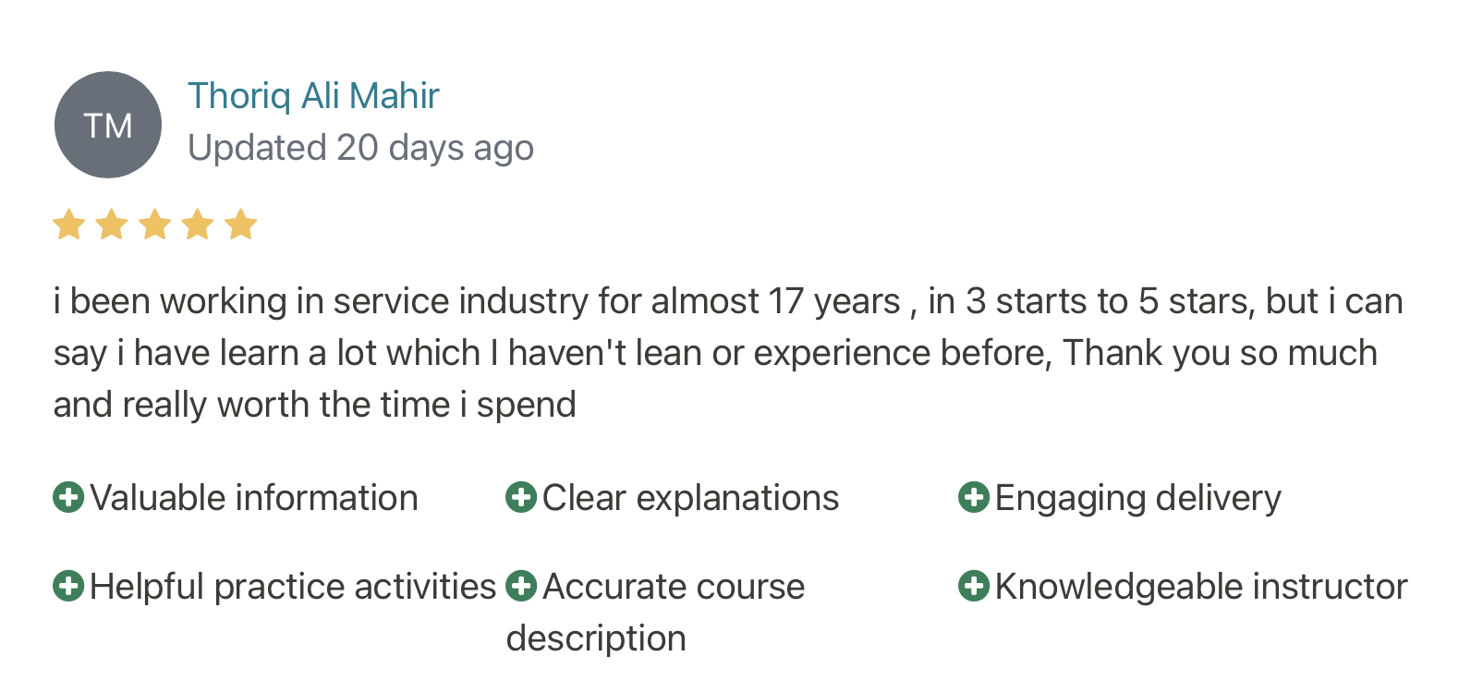Click the Updated 20 days ago timestamp
Screen dimensions: 1471x693
pos(360,148)
